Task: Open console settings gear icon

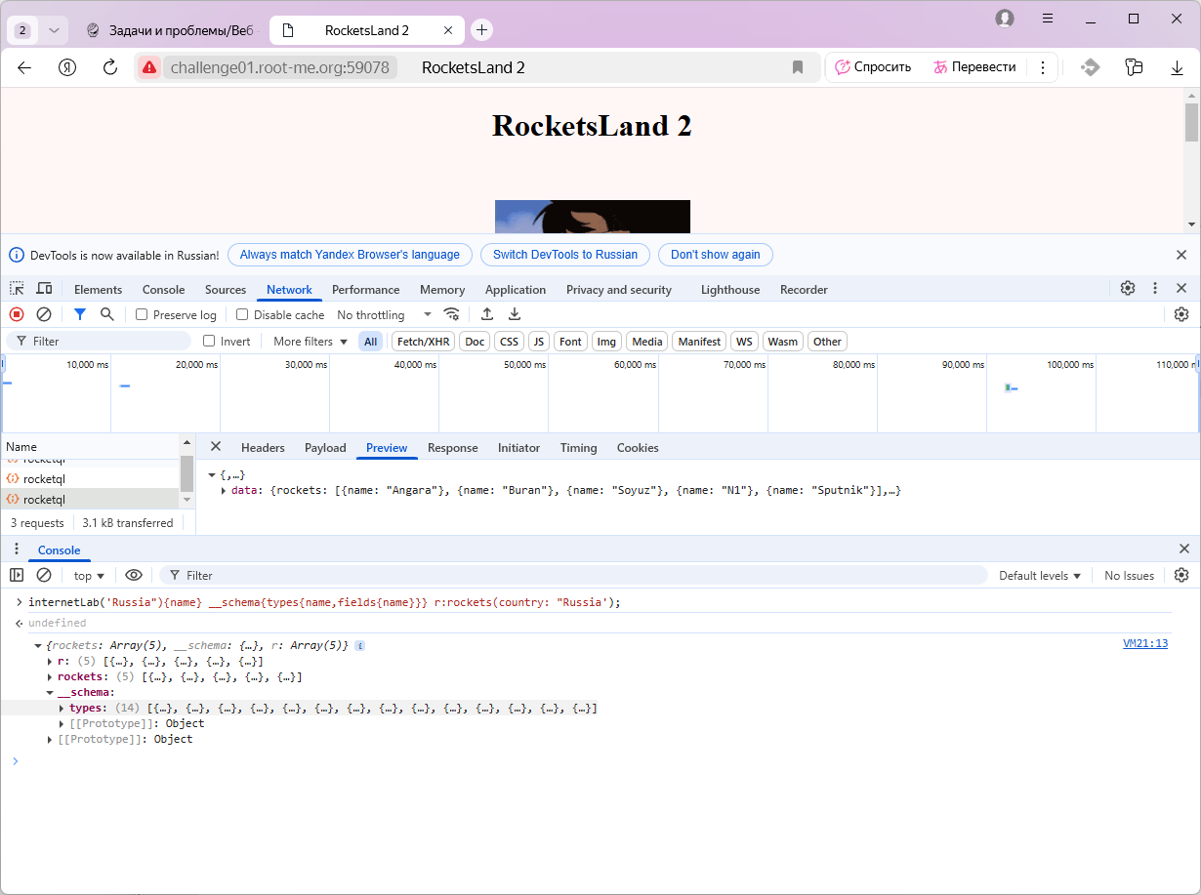Action: (1181, 575)
